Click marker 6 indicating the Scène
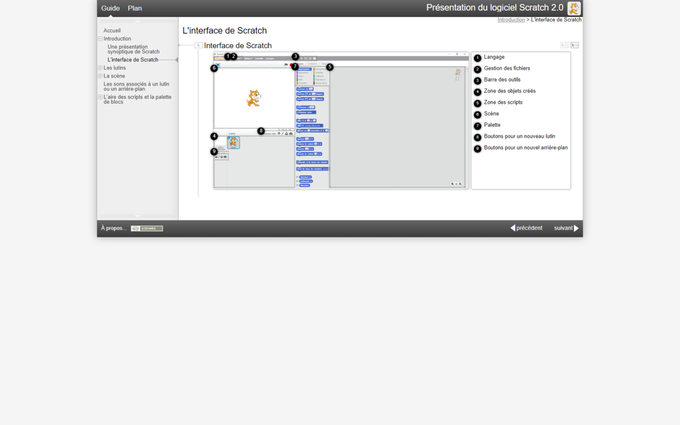The height and width of the screenshot is (425, 680). coord(214,67)
